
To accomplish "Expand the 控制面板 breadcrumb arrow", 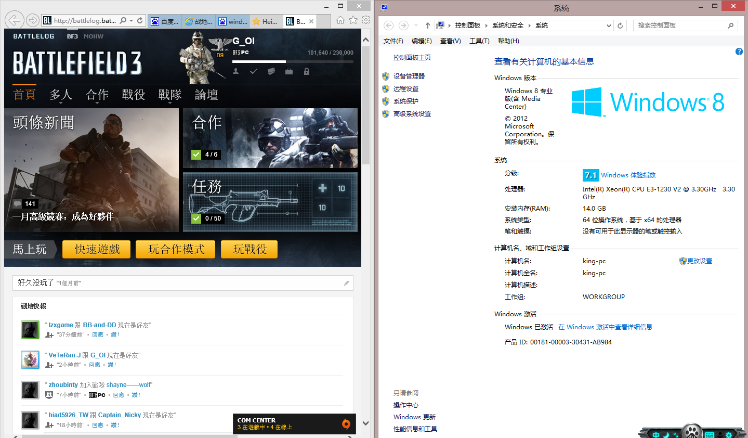I will [x=487, y=25].
